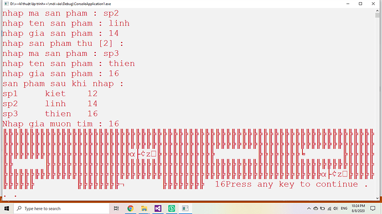Open the clock showing 10:24 PM
The image size is (382, 214).
coord(358,208)
